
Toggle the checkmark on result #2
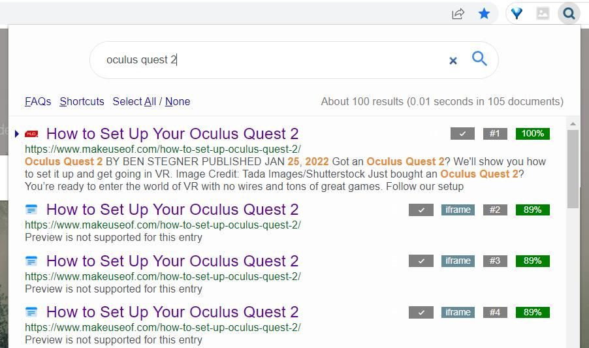(421, 210)
